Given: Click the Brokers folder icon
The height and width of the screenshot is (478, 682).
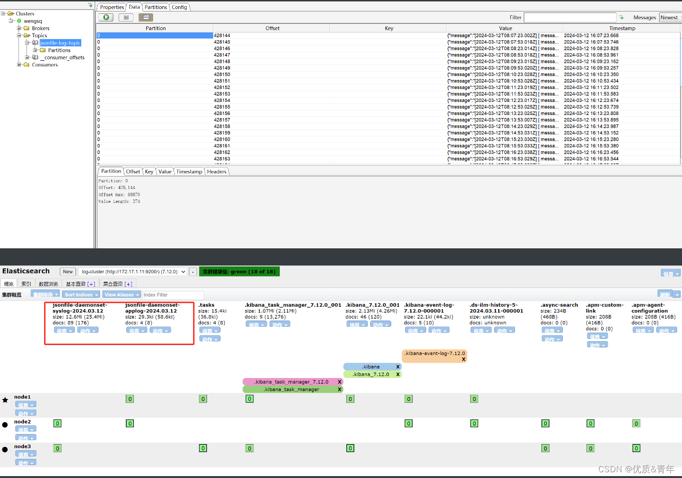Looking at the screenshot, I should pyautogui.click(x=27, y=28).
